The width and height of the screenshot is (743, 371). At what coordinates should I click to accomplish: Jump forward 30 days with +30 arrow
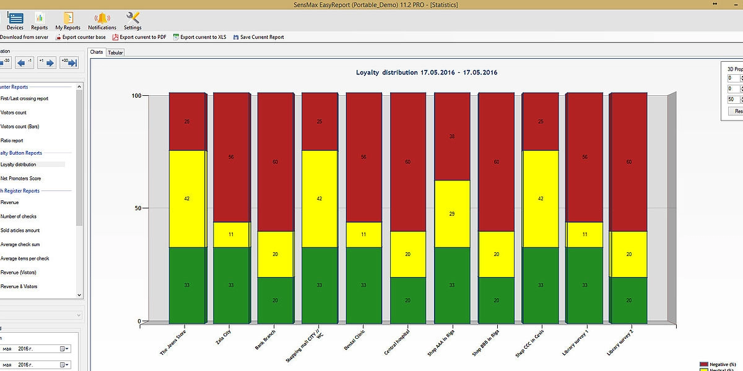pyautogui.click(x=69, y=62)
